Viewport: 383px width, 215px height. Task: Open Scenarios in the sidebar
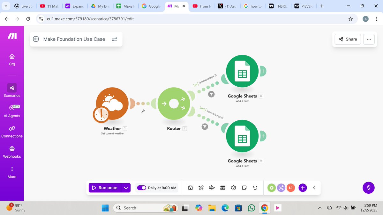(12, 91)
